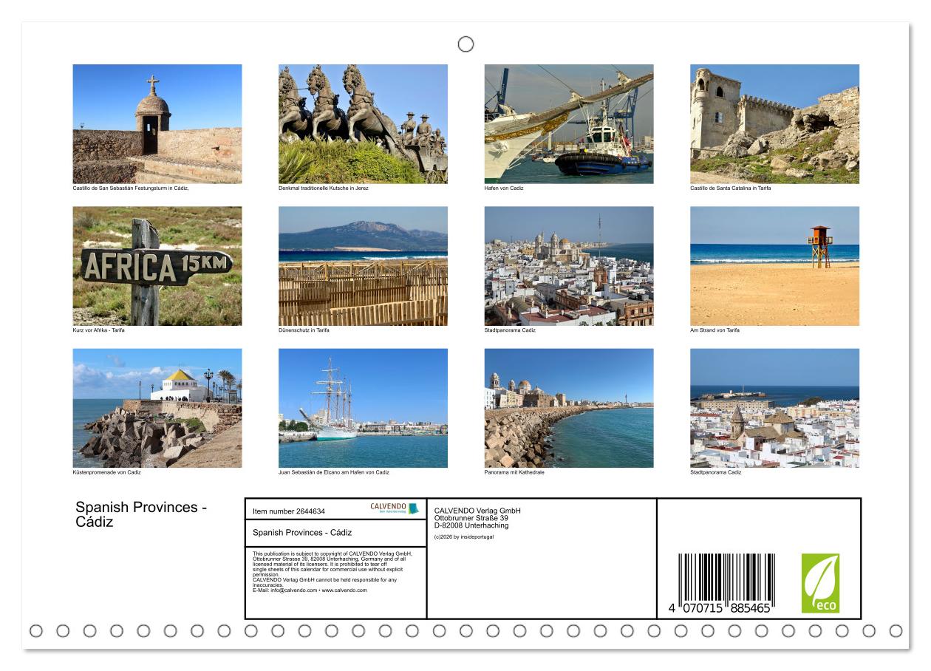Screen dimensions: 931x671
Task: Select the Küstenpromenade von Cadiz photo
Action: point(157,408)
